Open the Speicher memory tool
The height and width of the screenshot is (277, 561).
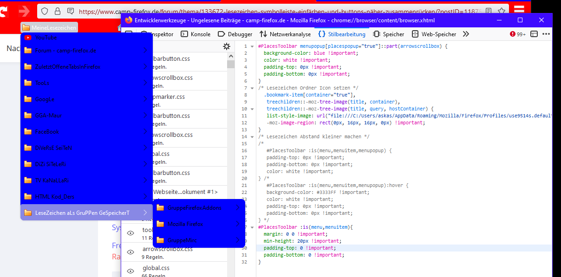388,34
